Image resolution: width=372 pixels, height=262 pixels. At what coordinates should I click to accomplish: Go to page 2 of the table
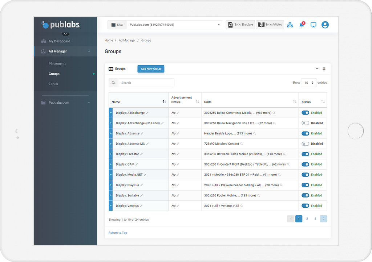click(x=307, y=219)
